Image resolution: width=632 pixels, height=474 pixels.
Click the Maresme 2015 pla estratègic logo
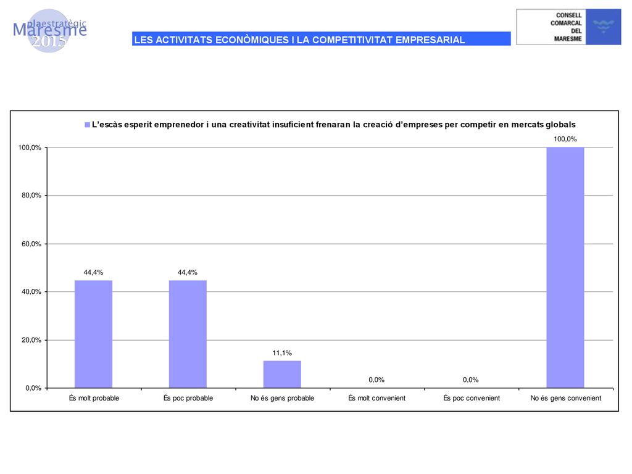tap(50, 31)
